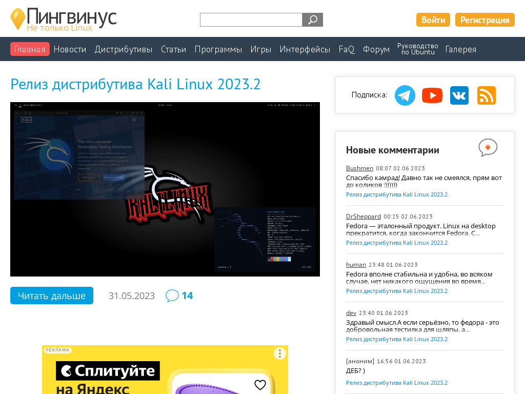525x394 pixels.
Task: Open the Kali Linux link under human's comment
Action: [x=397, y=291]
